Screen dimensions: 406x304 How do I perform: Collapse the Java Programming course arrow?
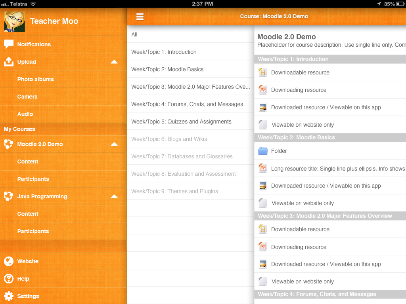click(114, 196)
